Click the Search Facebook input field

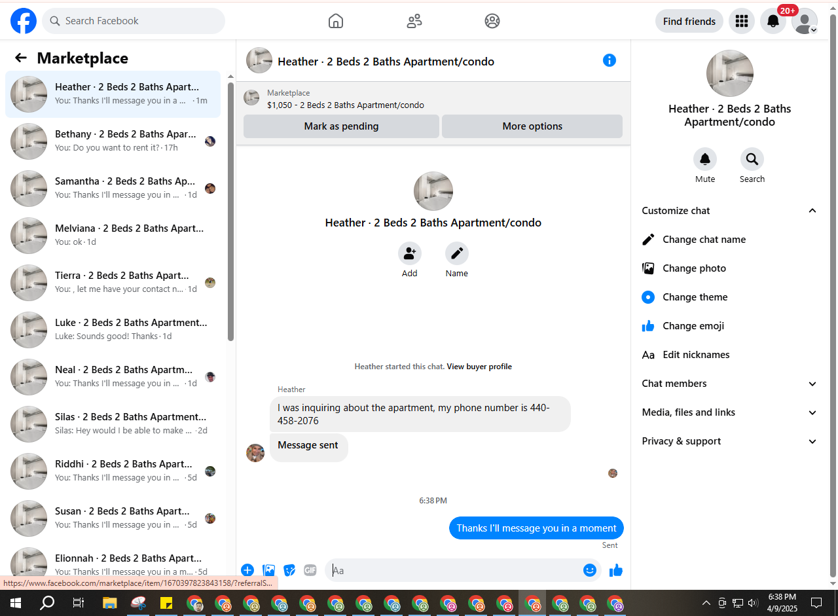pos(134,21)
